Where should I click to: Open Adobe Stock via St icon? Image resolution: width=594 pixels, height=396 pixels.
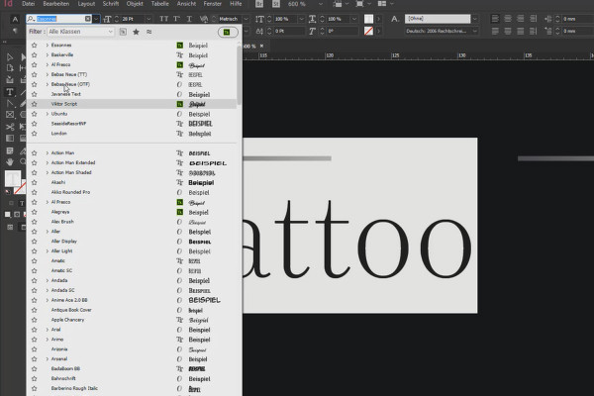click(x=276, y=4)
